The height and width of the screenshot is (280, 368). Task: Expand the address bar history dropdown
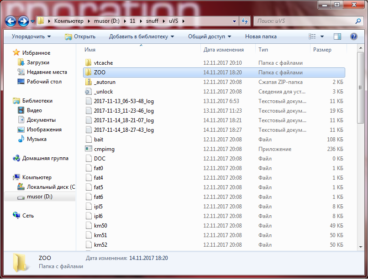[234, 21]
